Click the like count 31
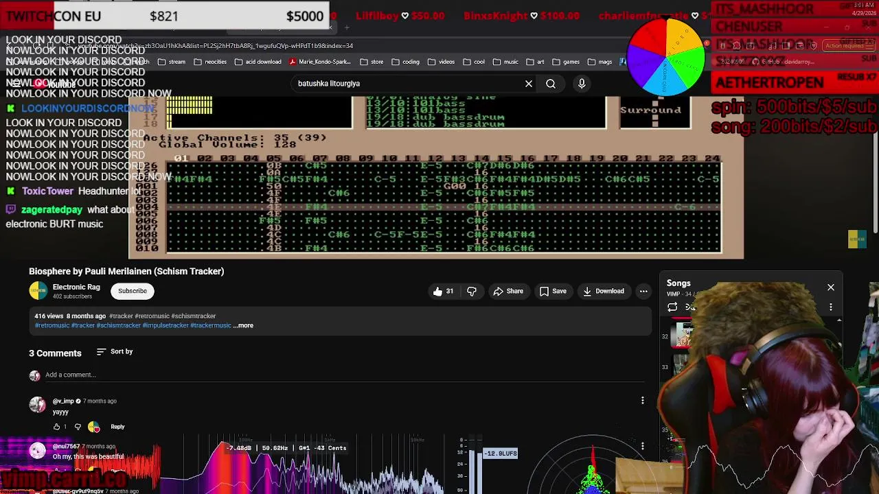 (x=450, y=291)
